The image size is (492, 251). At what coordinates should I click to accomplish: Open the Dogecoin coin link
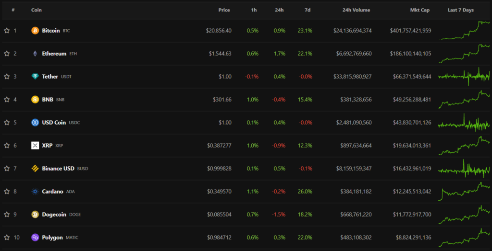[54, 215]
